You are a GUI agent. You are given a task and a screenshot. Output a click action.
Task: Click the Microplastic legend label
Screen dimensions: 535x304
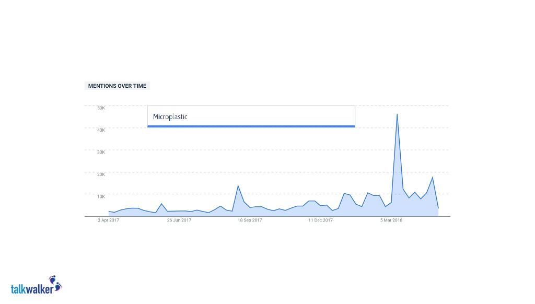[170, 116]
